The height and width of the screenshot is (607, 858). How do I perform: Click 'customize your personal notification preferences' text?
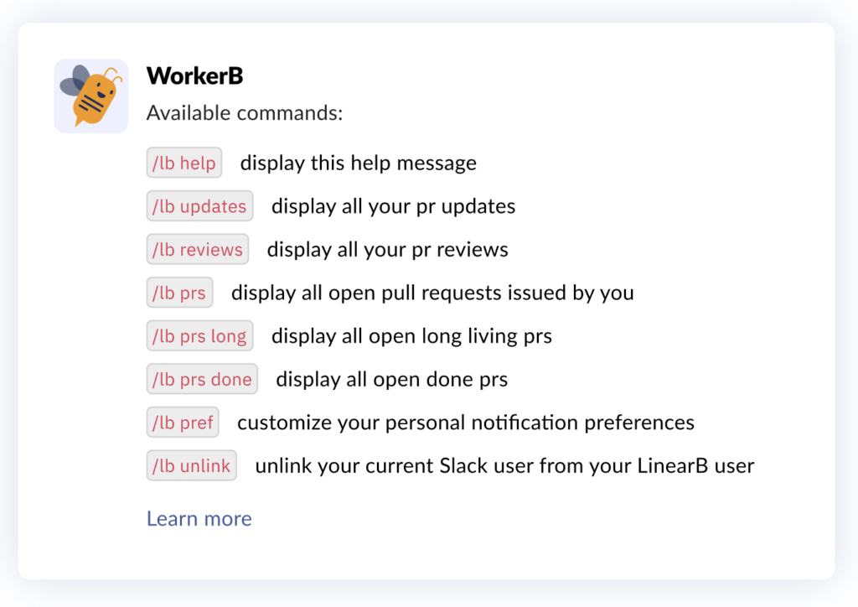click(466, 423)
